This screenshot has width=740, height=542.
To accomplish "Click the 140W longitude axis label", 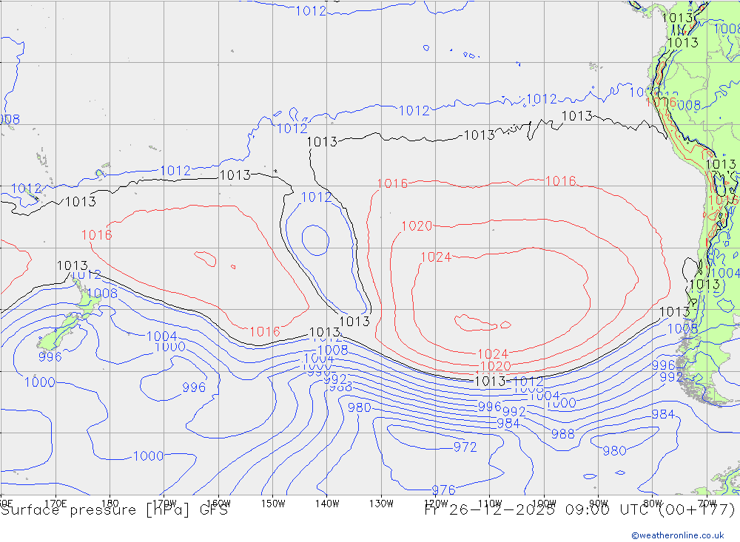I will click(x=327, y=504).
